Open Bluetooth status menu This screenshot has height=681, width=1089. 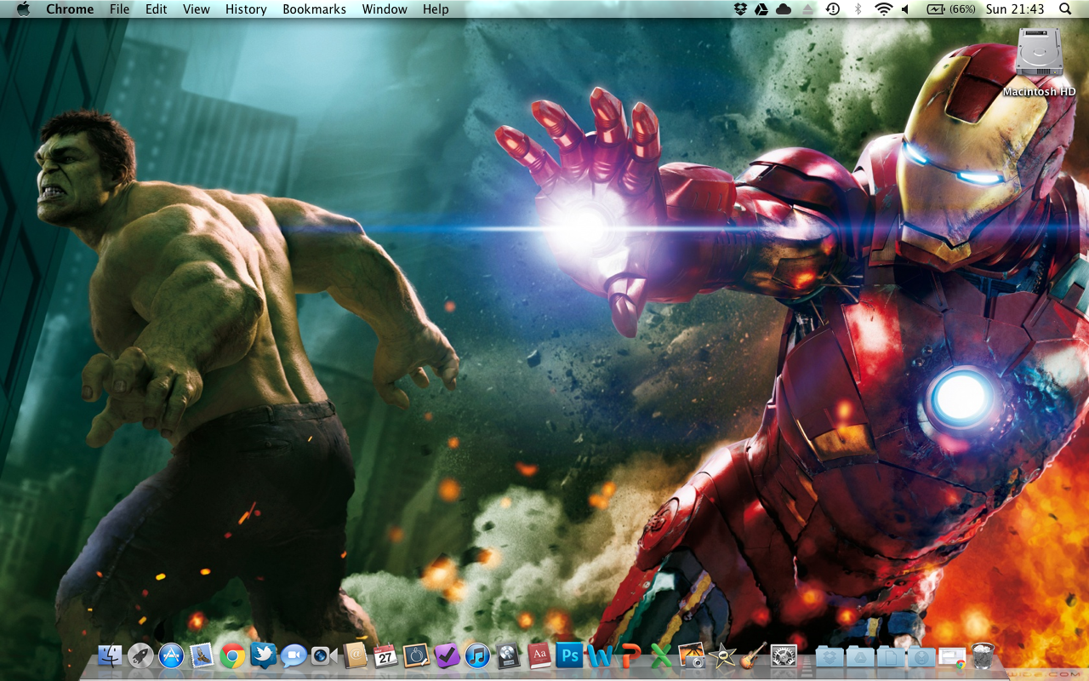(858, 9)
